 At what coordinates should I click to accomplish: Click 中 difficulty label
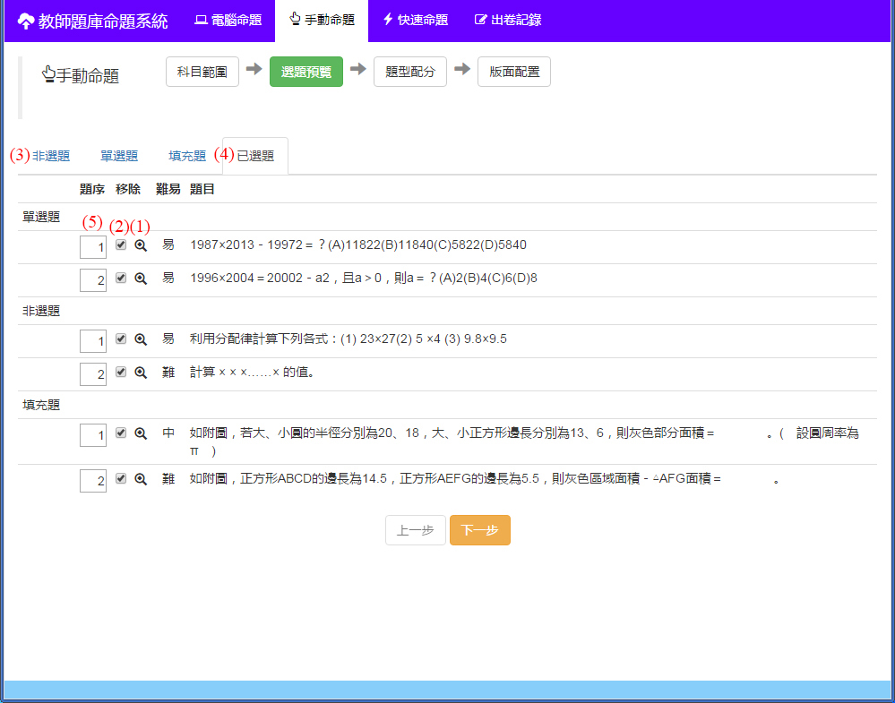(168, 433)
